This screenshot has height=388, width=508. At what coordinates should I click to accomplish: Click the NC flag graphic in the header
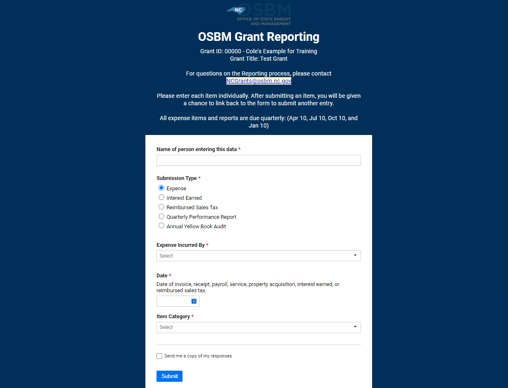236,9
